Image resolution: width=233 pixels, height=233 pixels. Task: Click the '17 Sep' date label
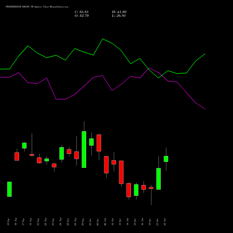[x=23, y=222]
